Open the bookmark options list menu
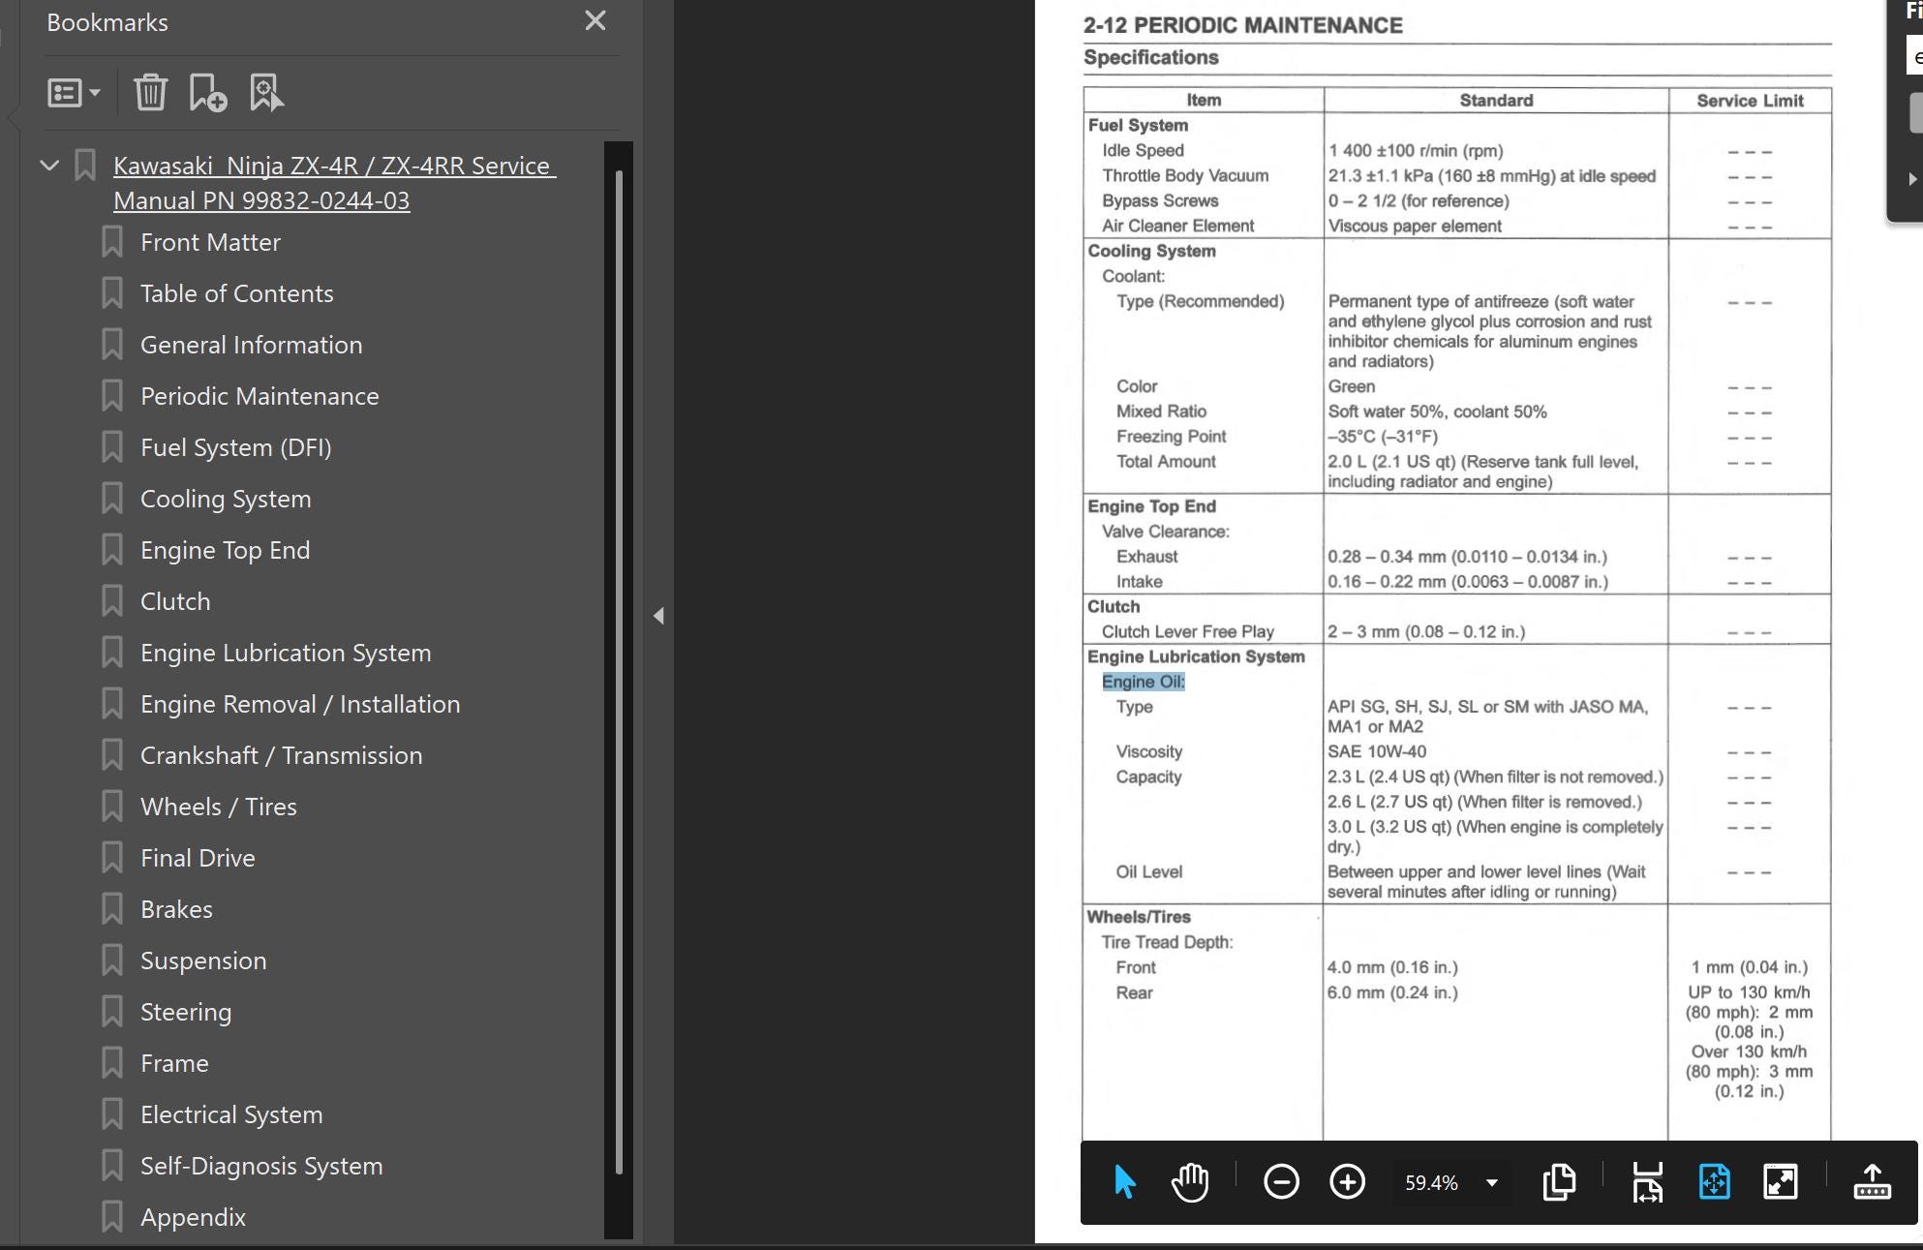 point(74,93)
